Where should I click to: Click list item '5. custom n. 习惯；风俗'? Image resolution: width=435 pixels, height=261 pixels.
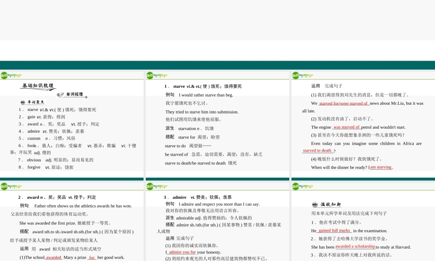tap(47, 138)
